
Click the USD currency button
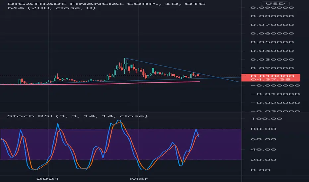[x=275, y=4]
